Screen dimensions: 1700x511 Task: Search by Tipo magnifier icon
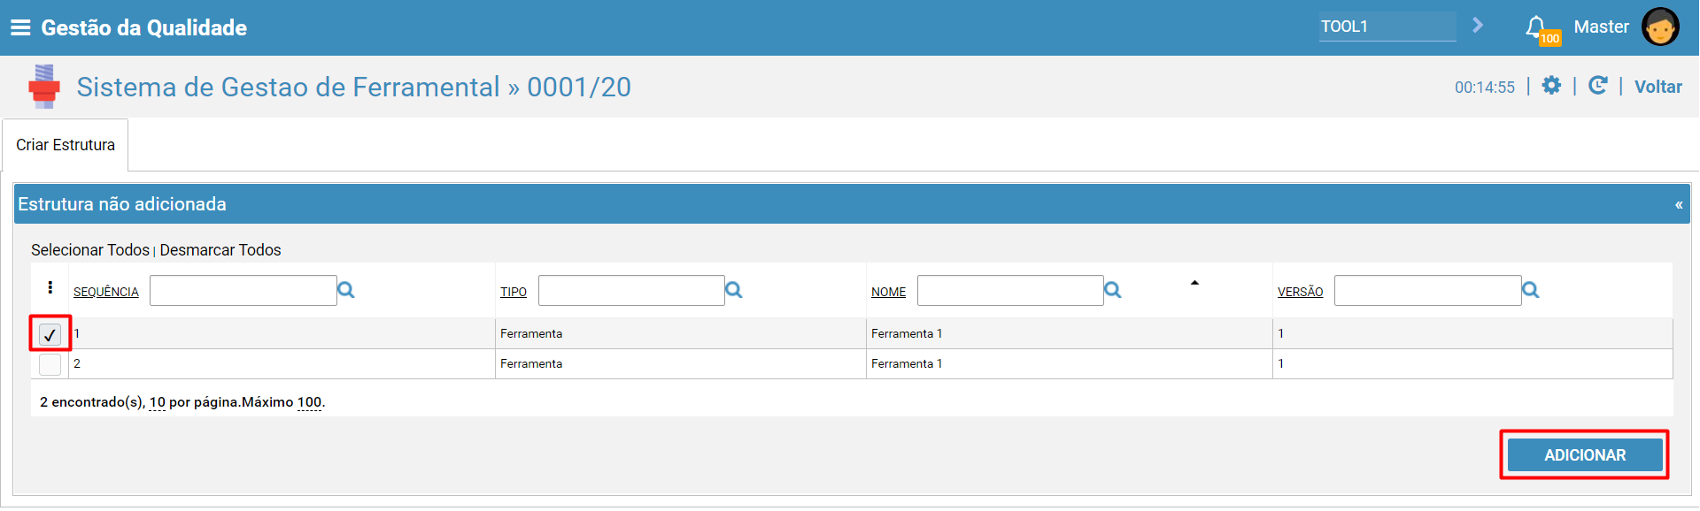[734, 290]
